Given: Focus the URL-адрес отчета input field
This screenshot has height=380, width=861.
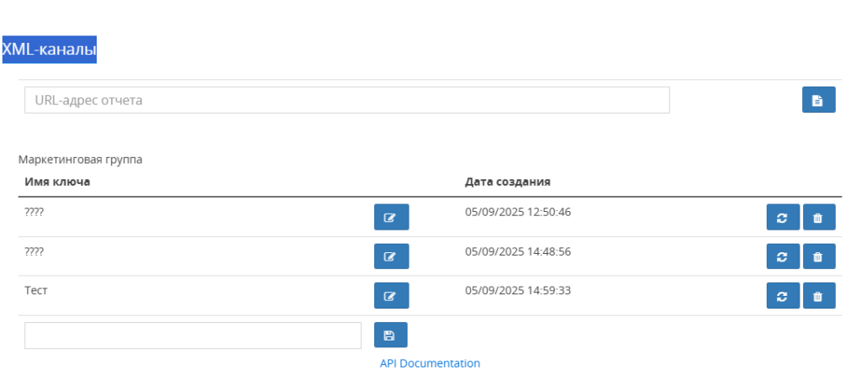Looking at the screenshot, I should click(347, 100).
